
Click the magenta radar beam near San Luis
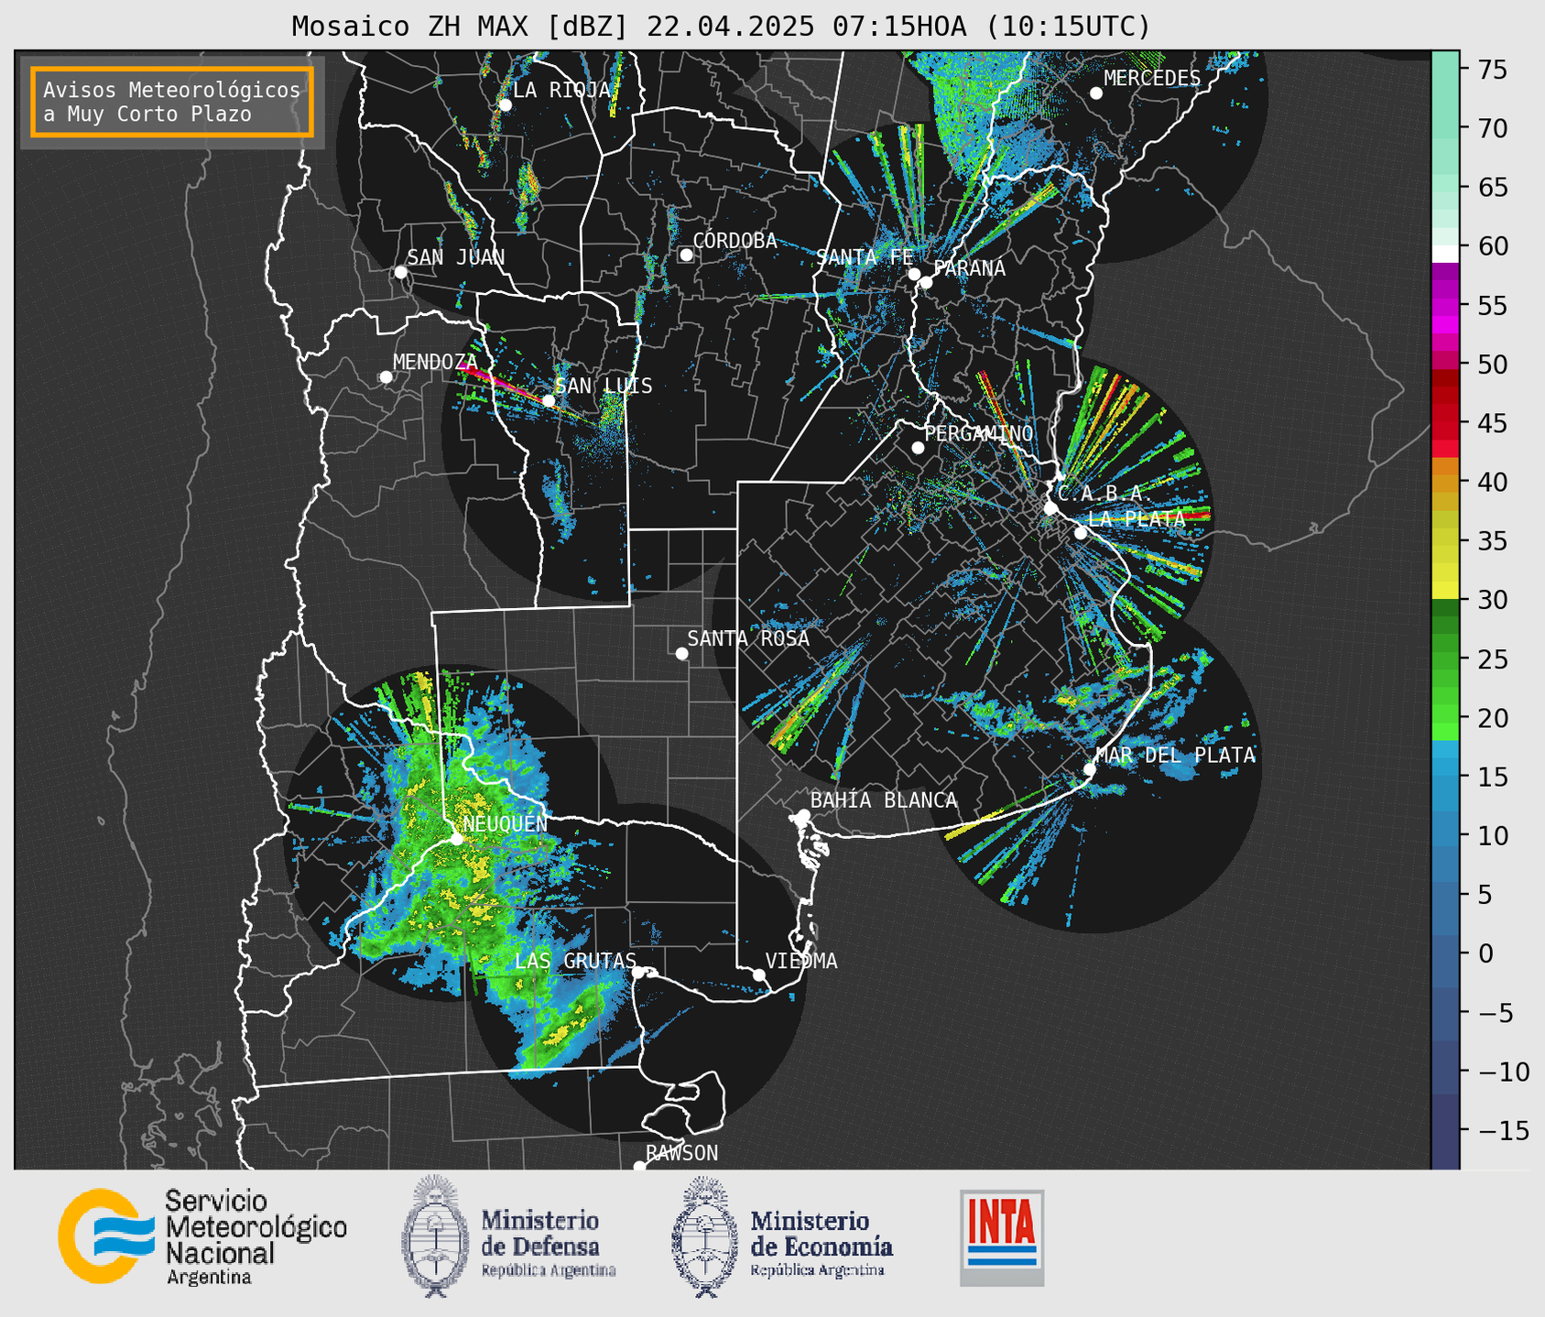tap(502, 381)
